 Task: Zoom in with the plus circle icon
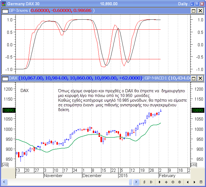click(x=179, y=182)
